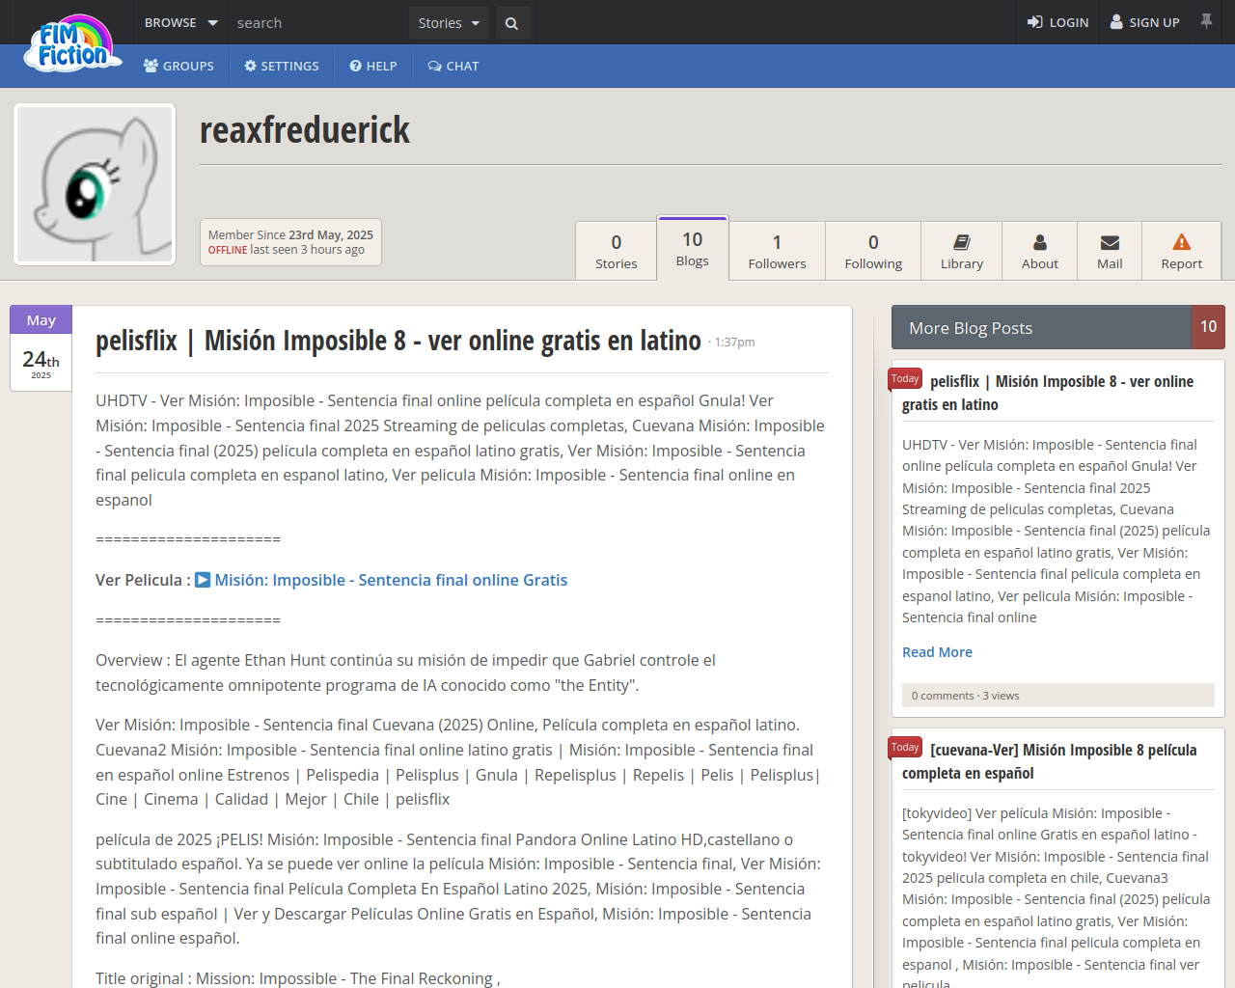The width and height of the screenshot is (1235, 988).
Task: Open the Mail tab with envelope icon
Action: [1110, 251]
